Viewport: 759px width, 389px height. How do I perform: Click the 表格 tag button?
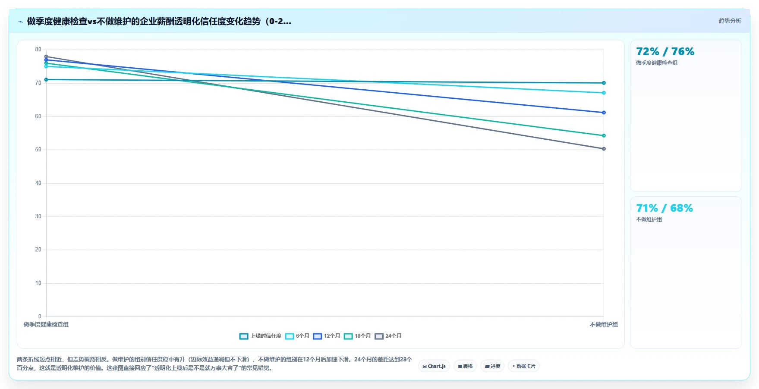point(465,366)
